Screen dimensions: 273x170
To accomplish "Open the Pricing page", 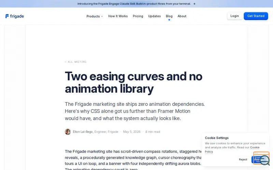I will [x=138, y=16].
